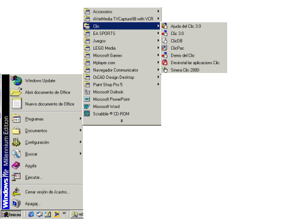Screen dimensions: 292x219
Task: Click the Microsoft Word icon
Action: 87,106
